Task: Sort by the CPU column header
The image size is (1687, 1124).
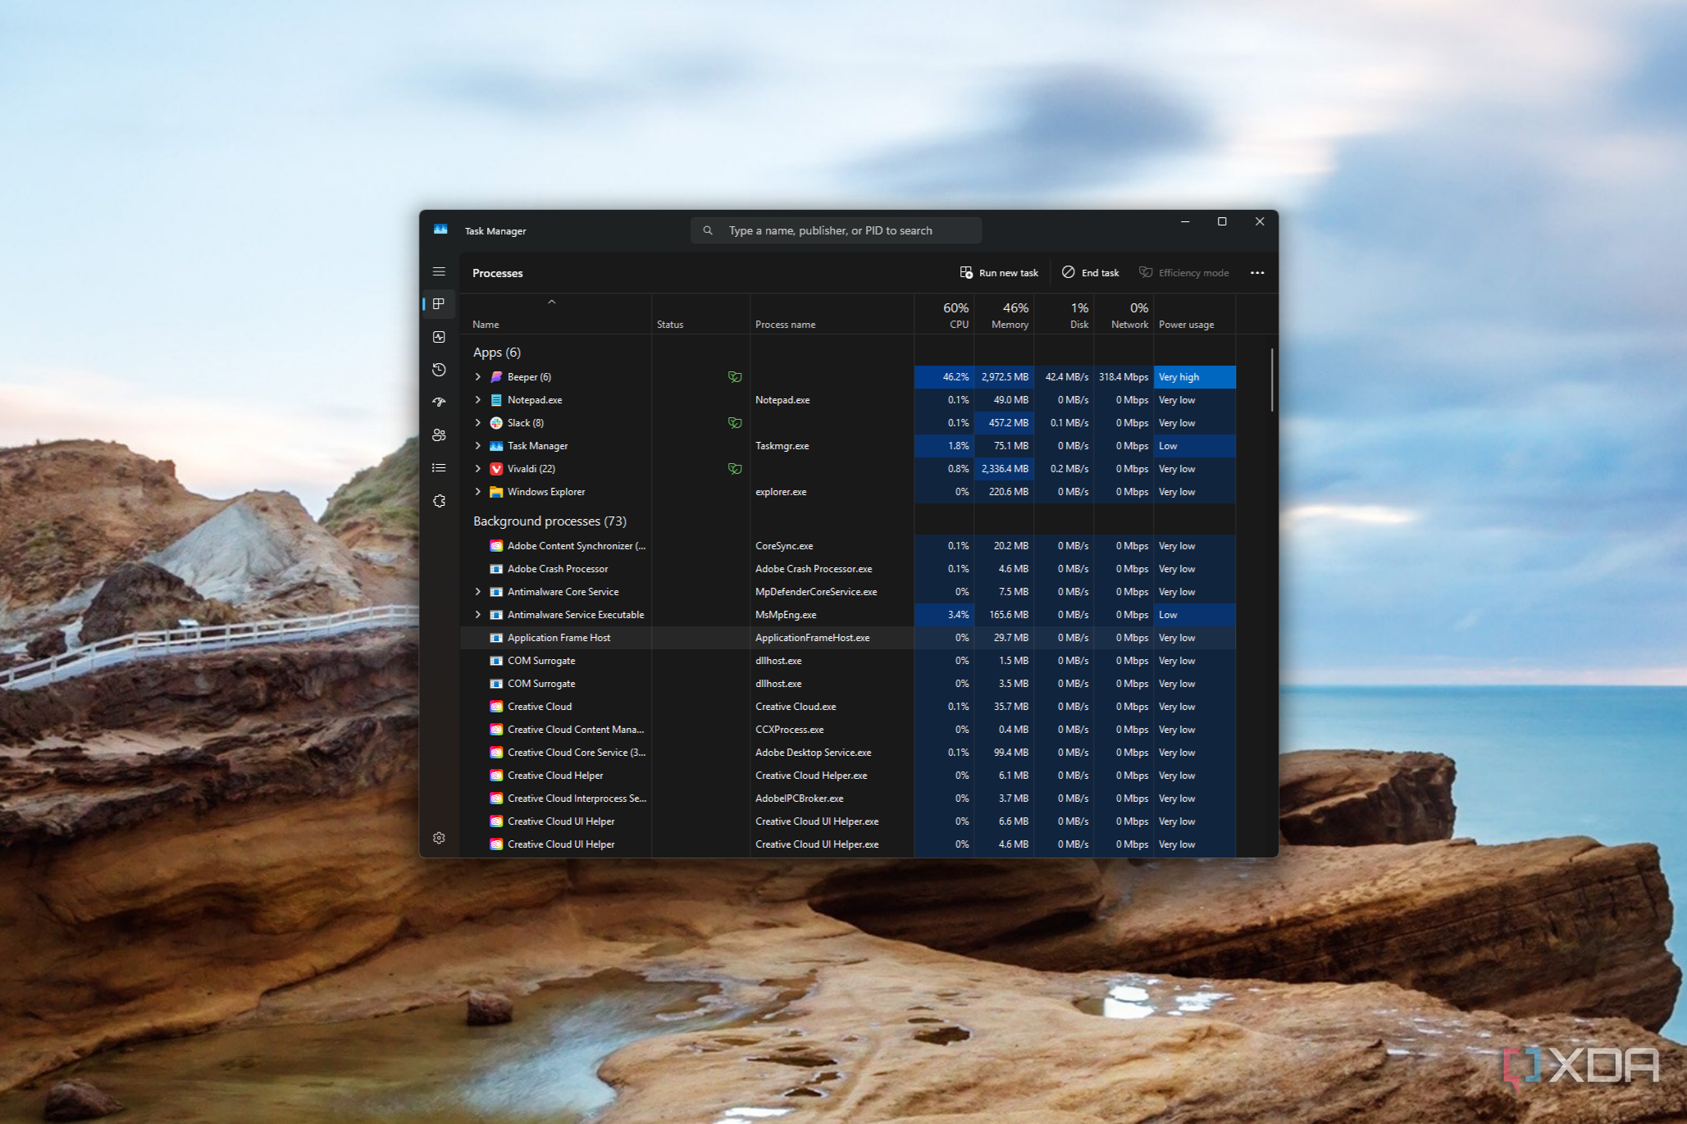Action: [x=945, y=315]
